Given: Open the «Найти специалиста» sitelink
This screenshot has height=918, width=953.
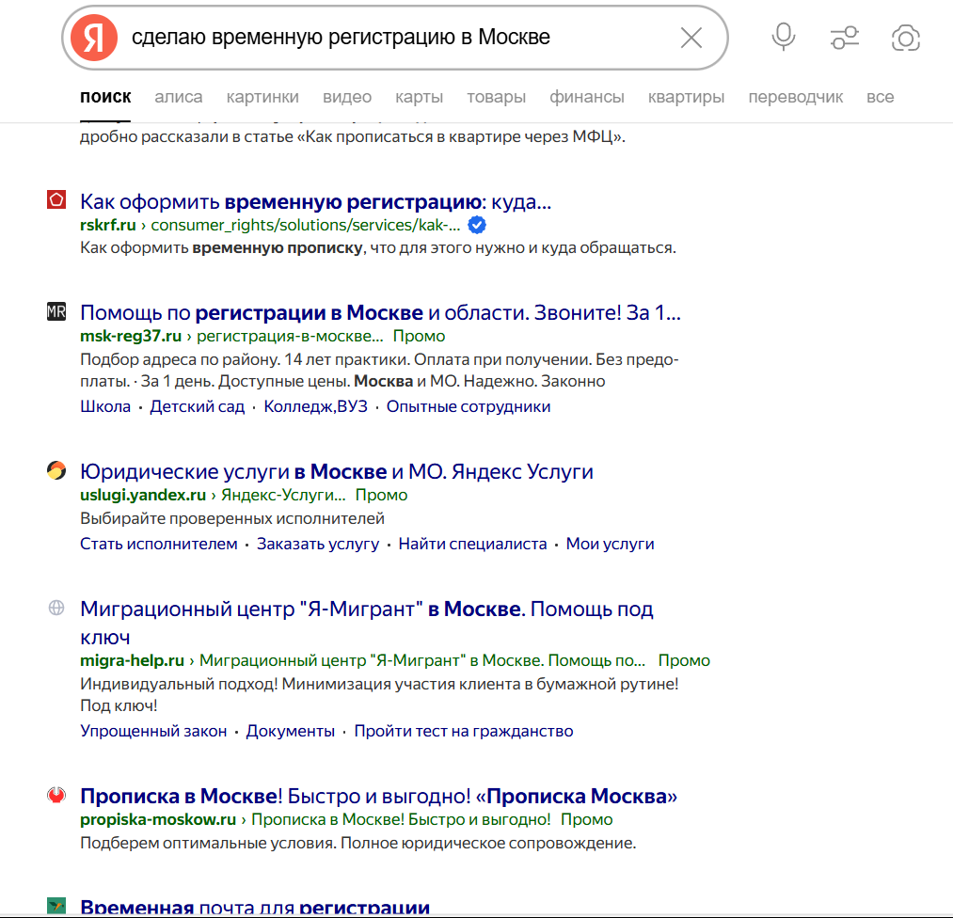Looking at the screenshot, I should click(473, 544).
